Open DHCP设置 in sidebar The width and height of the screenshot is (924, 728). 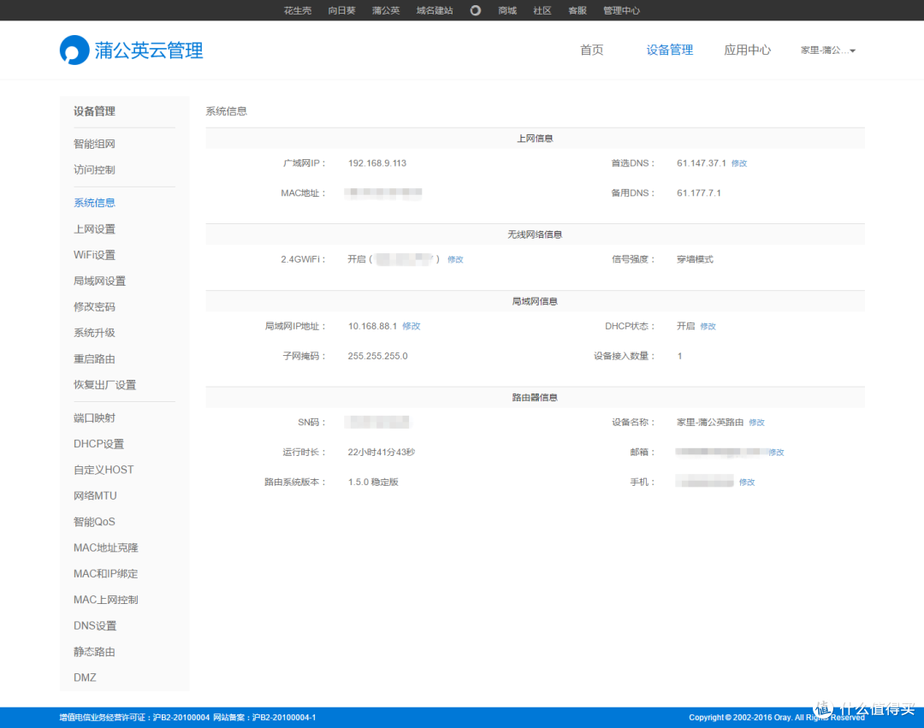98,444
